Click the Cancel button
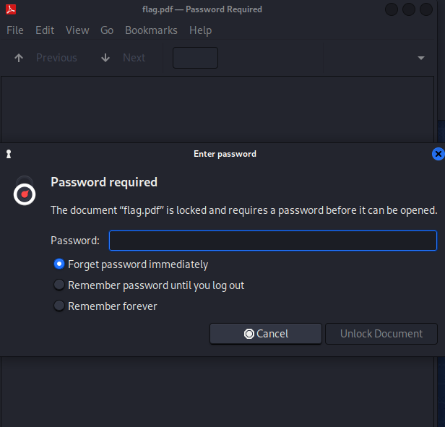This screenshot has height=427, width=445. coord(266,334)
